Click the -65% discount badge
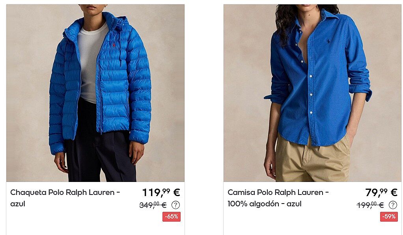 click(172, 217)
